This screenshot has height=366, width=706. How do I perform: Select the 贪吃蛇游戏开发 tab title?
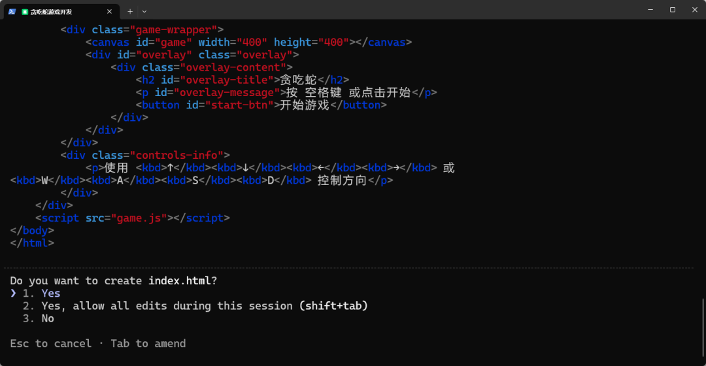pyautogui.click(x=51, y=12)
